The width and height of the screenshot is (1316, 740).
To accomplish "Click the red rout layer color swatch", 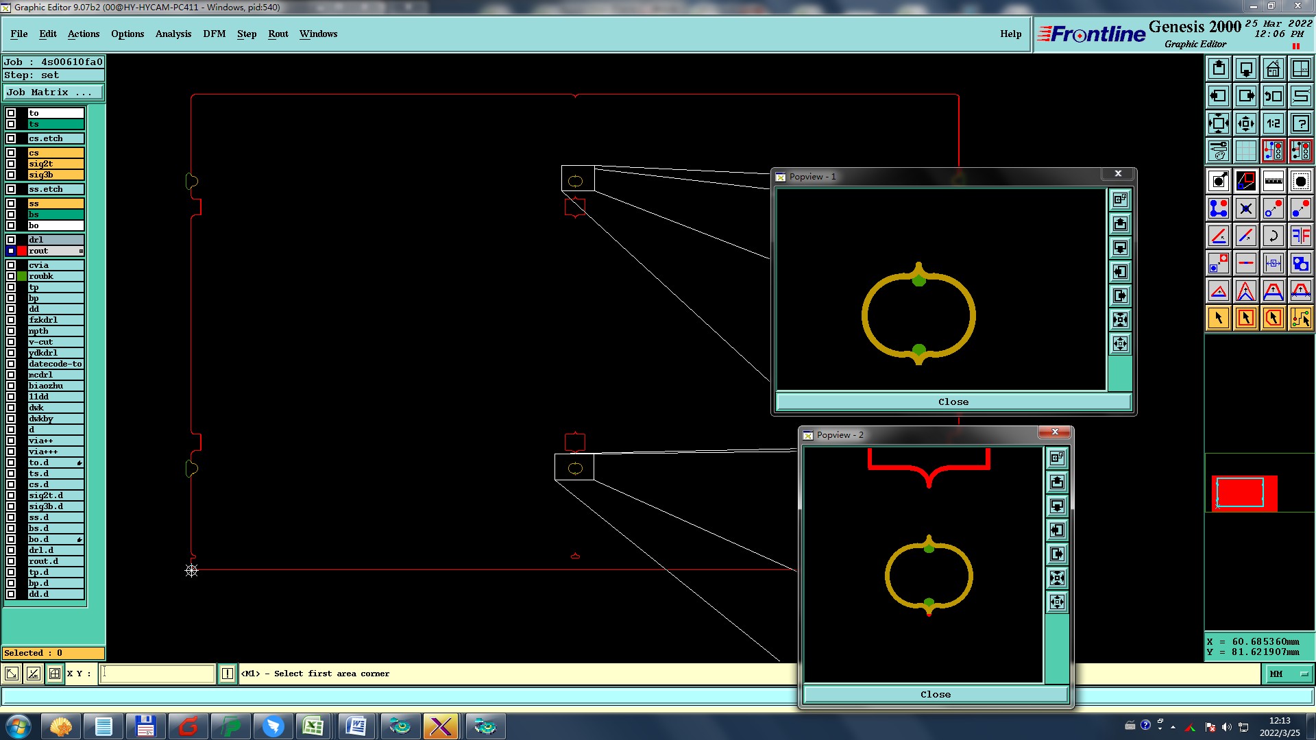I will point(22,251).
